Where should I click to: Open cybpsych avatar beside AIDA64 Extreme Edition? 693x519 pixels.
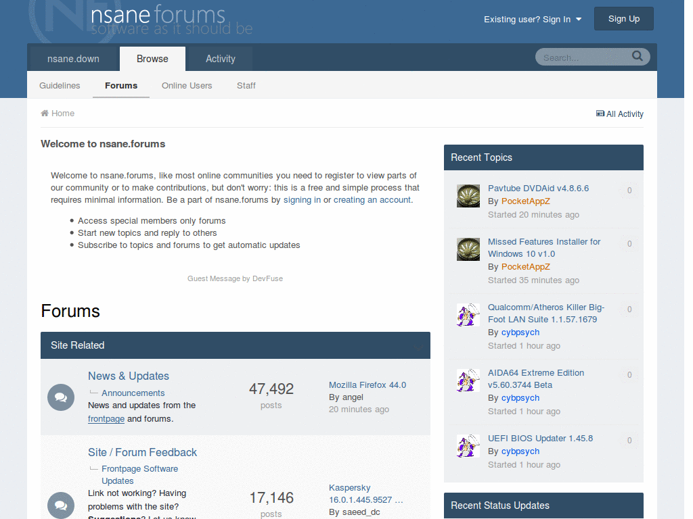468,380
